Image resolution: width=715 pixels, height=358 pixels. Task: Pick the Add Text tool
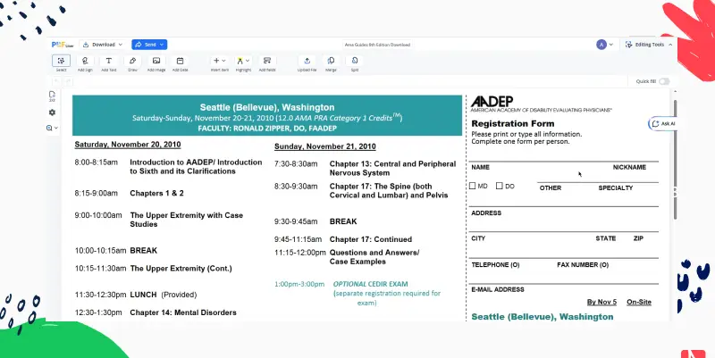(x=108, y=61)
